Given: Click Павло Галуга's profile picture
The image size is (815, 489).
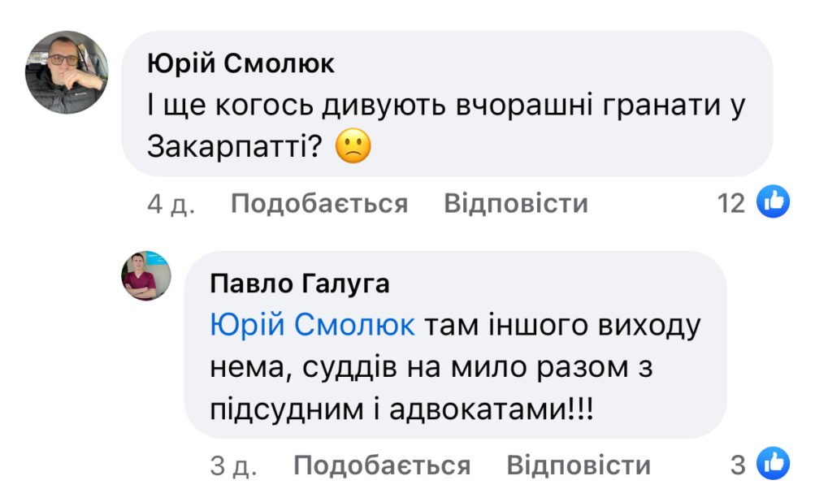Looking at the screenshot, I should pyautogui.click(x=145, y=275).
